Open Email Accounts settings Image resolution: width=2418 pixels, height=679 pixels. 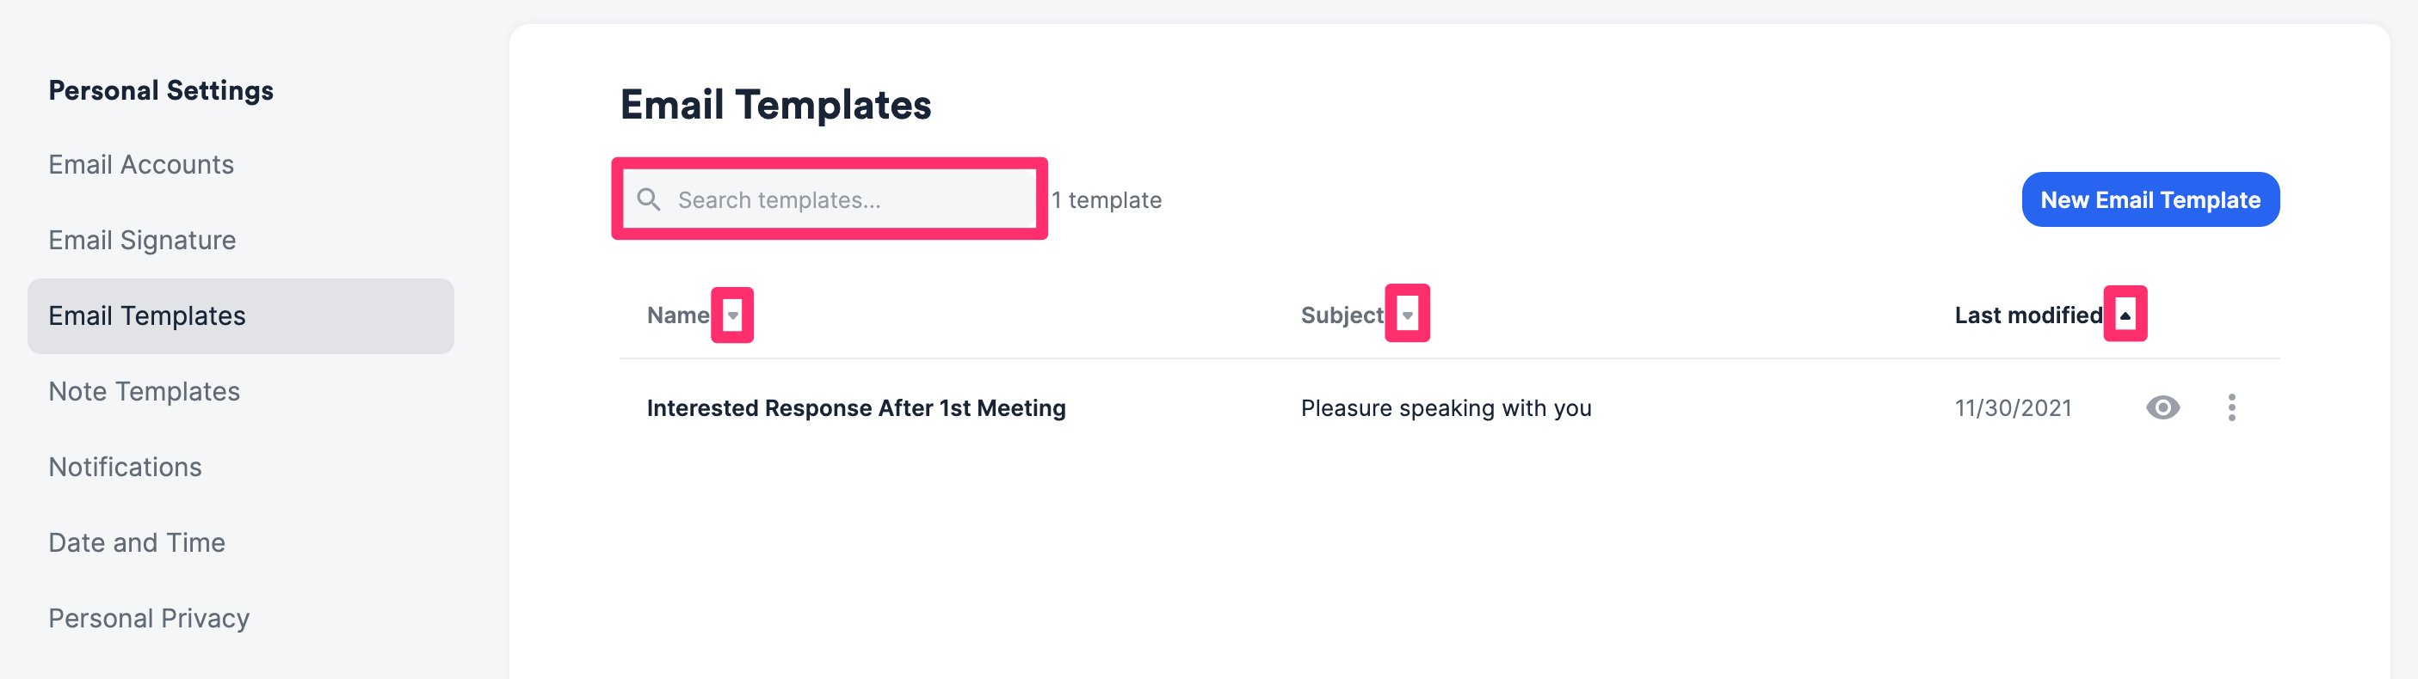tap(141, 164)
